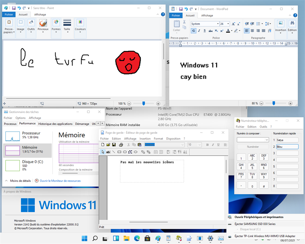Viewport: 305px width, 244px height.
Task: Click the bold G button in WordPad
Action: [193, 30]
